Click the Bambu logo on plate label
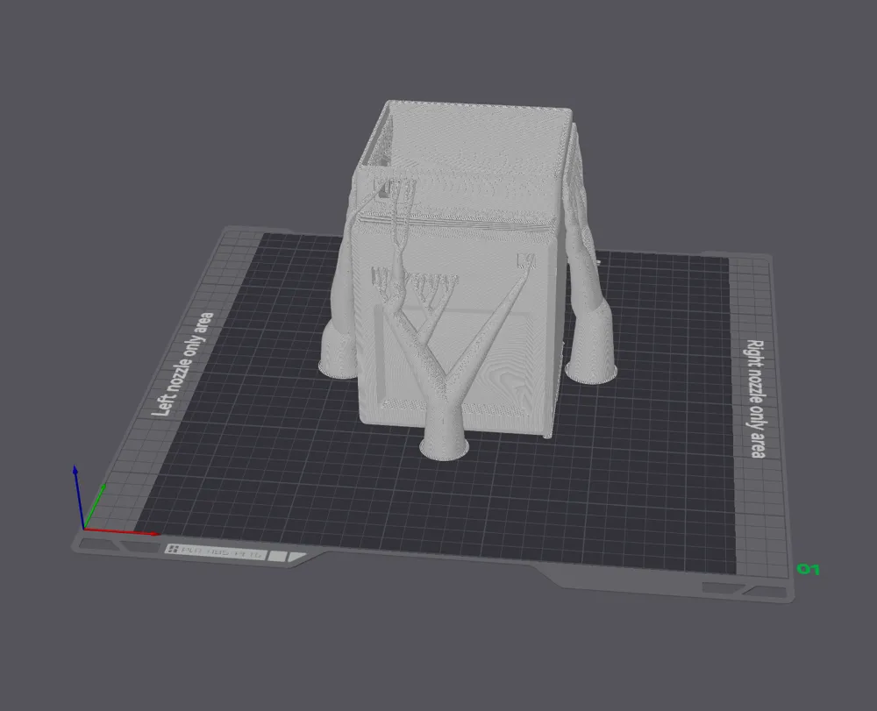 [172, 550]
